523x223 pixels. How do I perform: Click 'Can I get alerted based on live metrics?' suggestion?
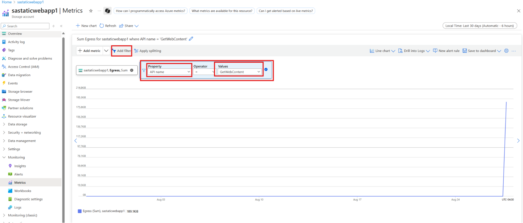[x=286, y=11]
